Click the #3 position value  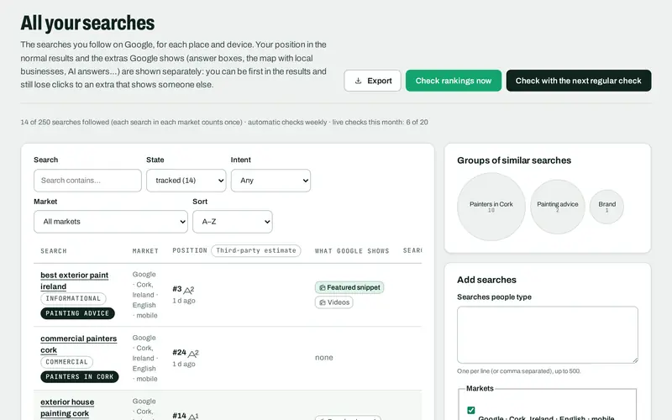[x=177, y=289]
